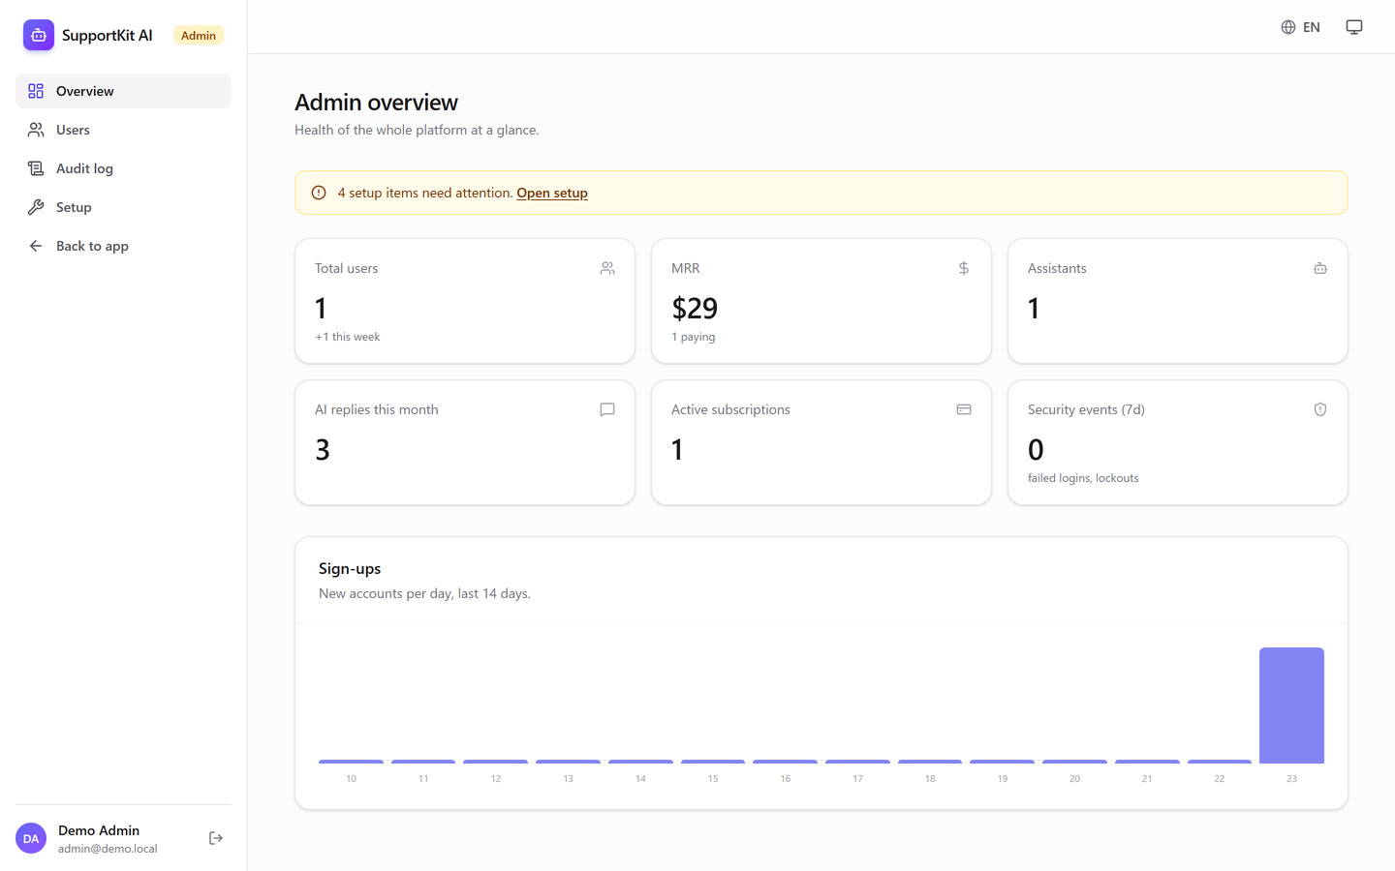This screenshot has width=1395, height=871.
Task: Click the $29 MRR value
Action: (x=695, y=308)
